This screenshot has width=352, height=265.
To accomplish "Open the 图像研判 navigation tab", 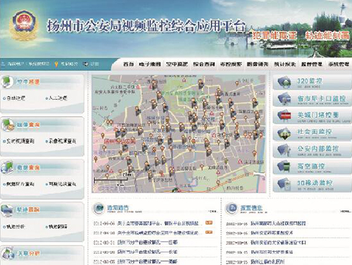I will (258, 64).
